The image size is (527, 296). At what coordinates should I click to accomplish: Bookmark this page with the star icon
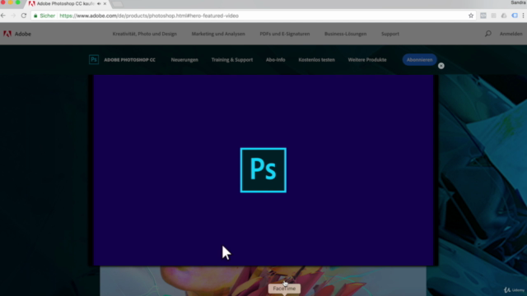pyautogui.click(x=471, y=16)
